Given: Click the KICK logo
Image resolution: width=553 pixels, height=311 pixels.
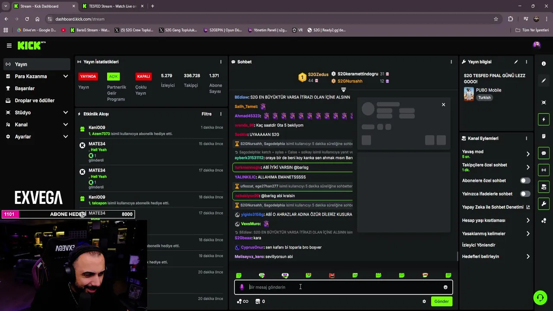Looking at the screenshot, I should click(x=31, y=45).
